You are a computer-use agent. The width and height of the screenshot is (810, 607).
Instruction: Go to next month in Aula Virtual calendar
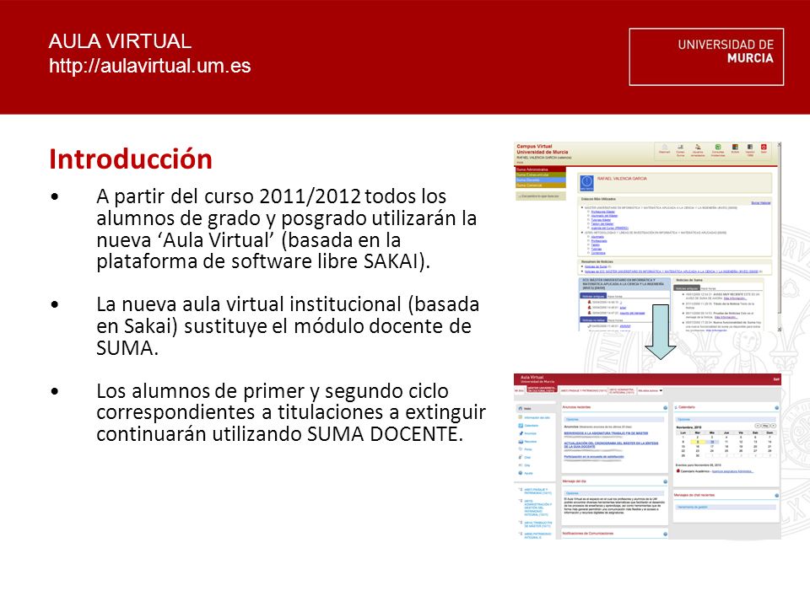coord(774,426)
